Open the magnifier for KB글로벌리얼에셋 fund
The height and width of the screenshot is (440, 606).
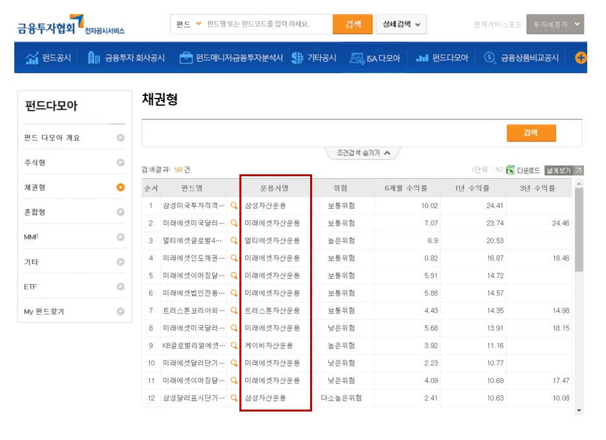234,345
